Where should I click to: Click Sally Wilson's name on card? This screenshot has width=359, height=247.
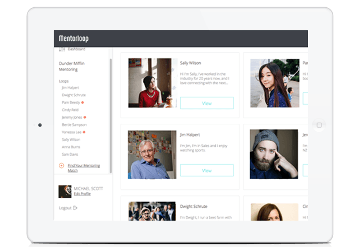[x=191, y=63]
